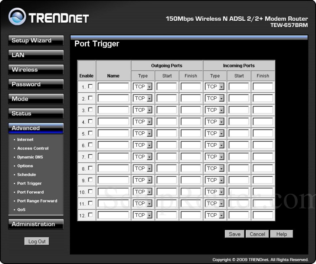The height and width of the screenshot is (264, 316).
Task: Open the Access Control settings
Action: 33,148
